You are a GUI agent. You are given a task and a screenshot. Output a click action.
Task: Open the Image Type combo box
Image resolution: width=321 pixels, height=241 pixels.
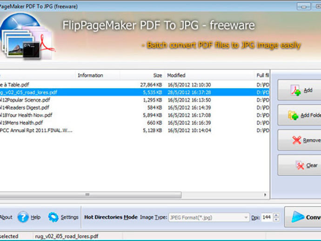[209, 217]
